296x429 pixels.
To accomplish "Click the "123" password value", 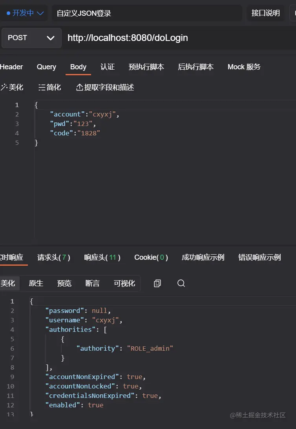I will 83,124.
